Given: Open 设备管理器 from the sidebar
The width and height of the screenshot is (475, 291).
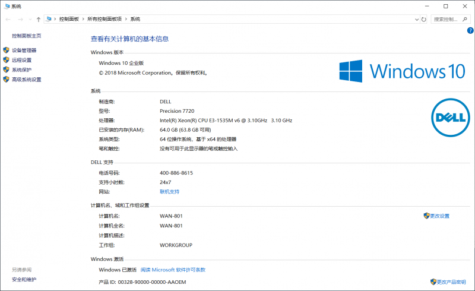Looking at the screenshot, I should [x=24, y=50].
